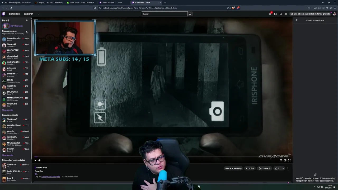Open the browser hamburger menu
Screen dimensions: 338x190
coord(335,8)
